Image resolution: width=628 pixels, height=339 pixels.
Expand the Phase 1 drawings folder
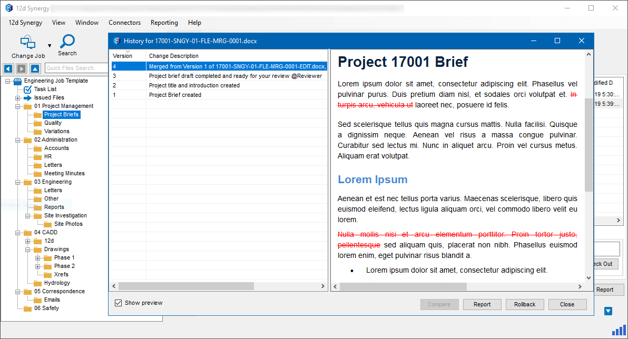[38, 258]
